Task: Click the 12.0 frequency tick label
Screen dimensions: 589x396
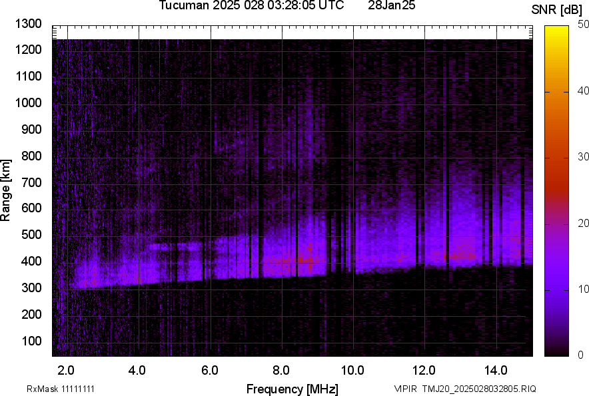Action: (424, 369)
